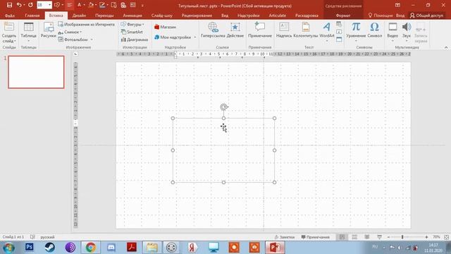Save the presentation using the floppy icon
451x254 pixels.
[x=9, y=5]
